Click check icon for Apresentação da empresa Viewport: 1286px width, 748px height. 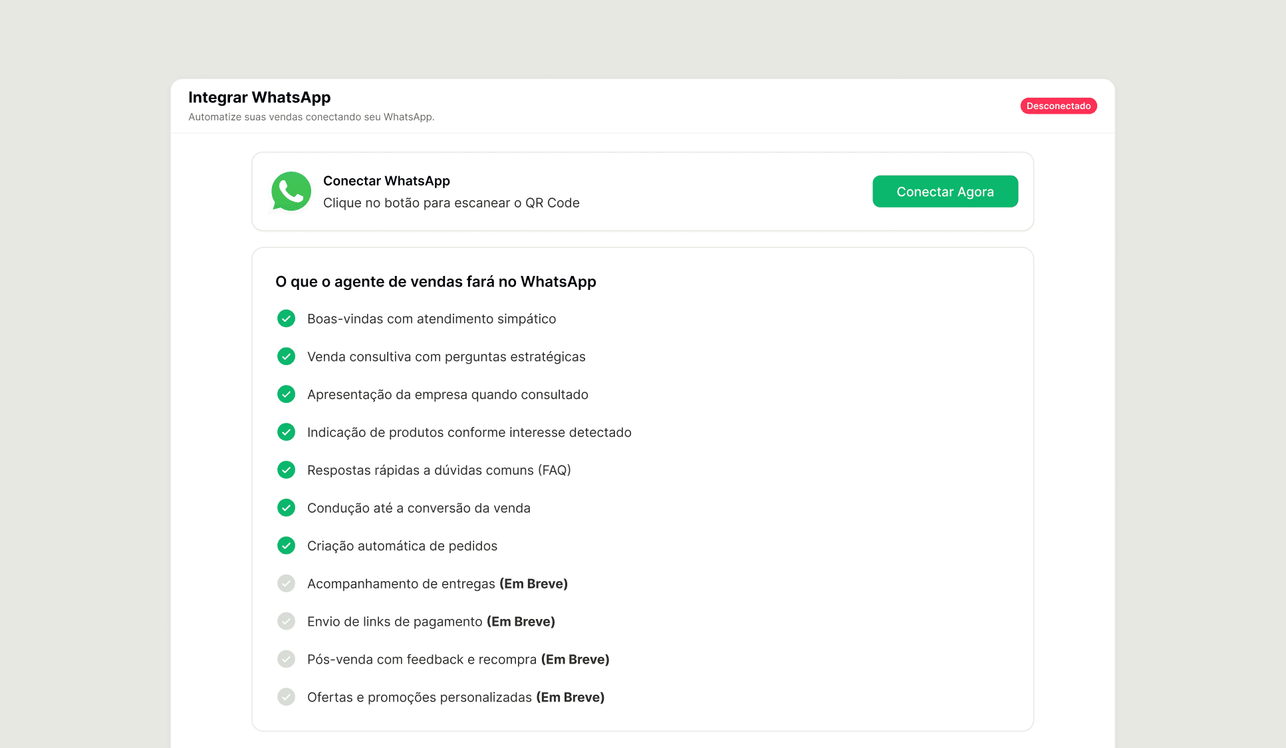click(x=286, y=394)
